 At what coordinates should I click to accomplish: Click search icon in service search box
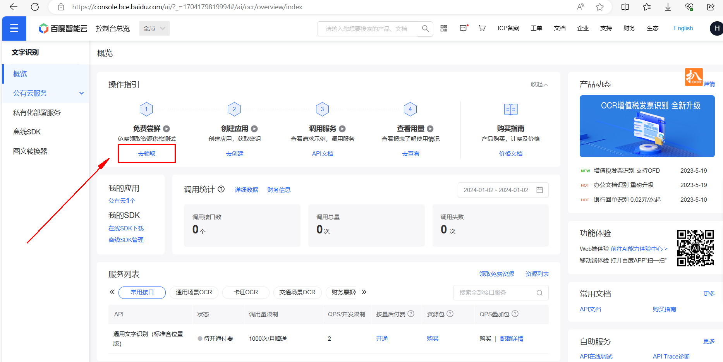(x=539, y=293)
